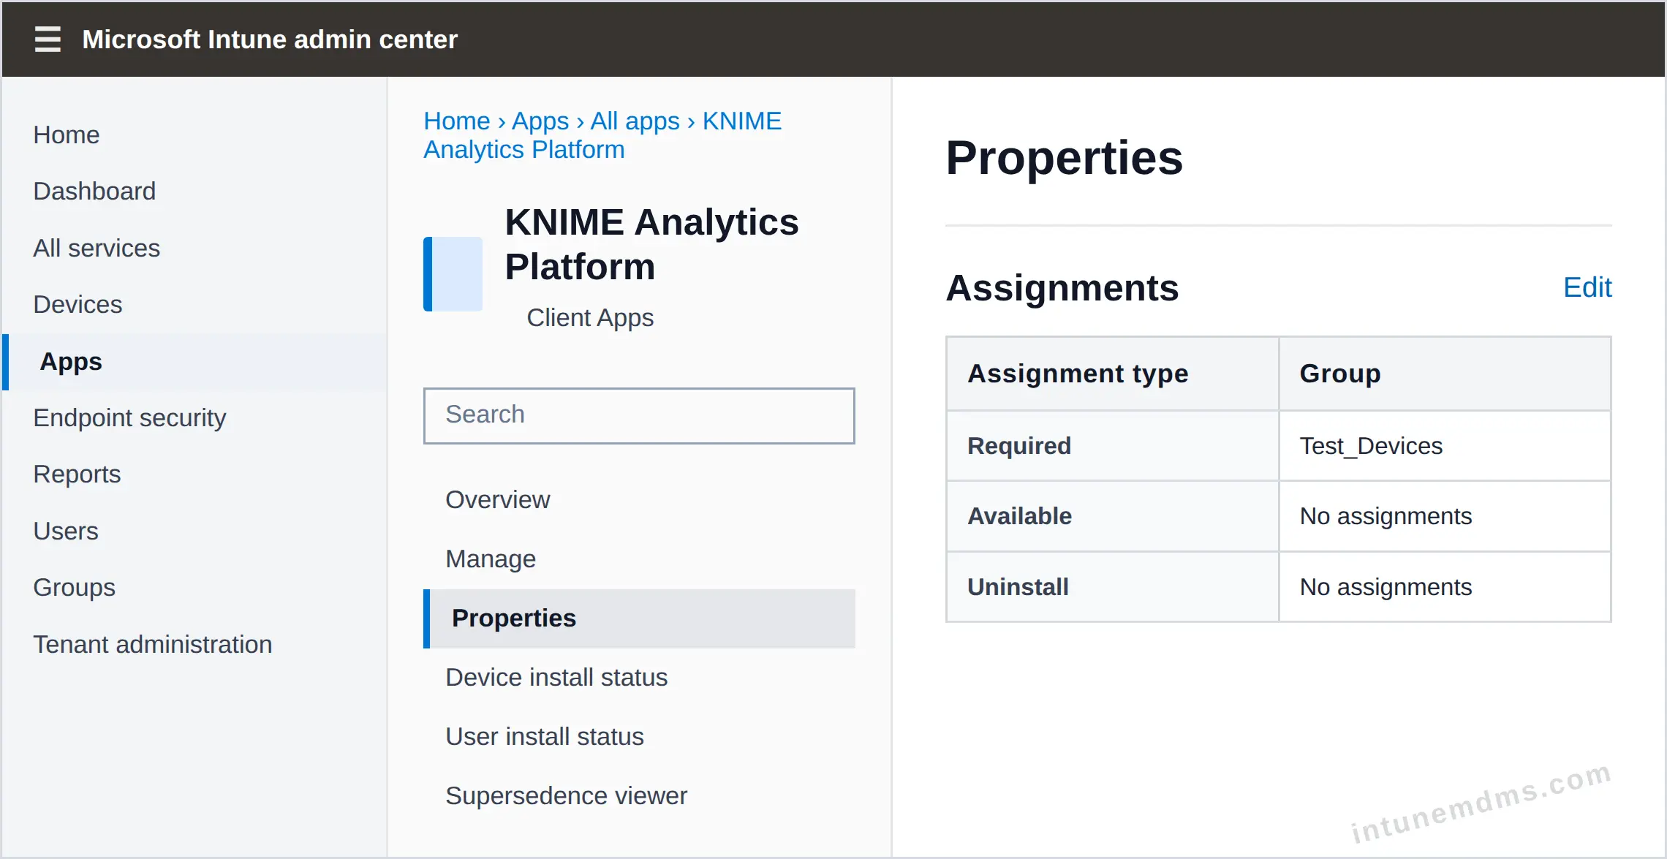1667x859 pixels.
Task: Open Tenant administration
Action: 153,644
